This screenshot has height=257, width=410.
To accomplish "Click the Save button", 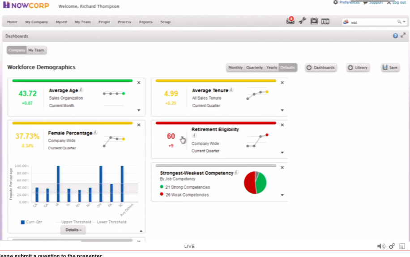I will (x=390, y=67).
